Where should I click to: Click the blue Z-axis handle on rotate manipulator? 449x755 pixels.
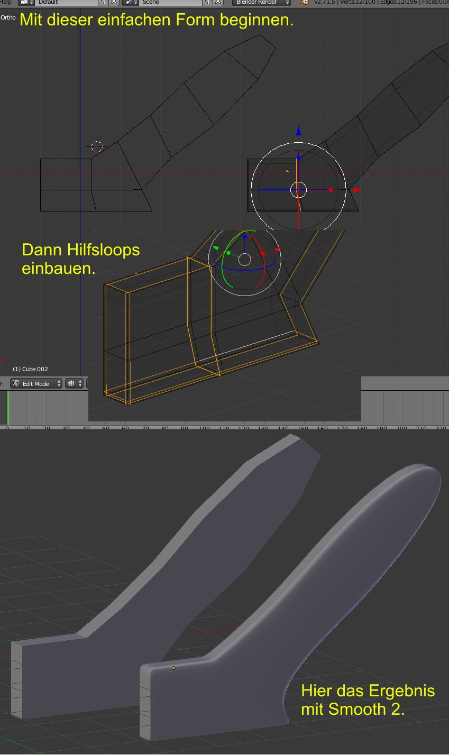[x=244, y=237]
